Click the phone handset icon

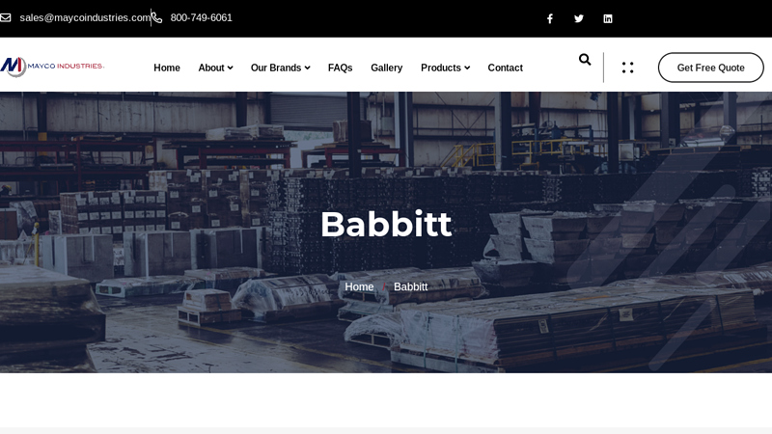click(x=156, y=17)
